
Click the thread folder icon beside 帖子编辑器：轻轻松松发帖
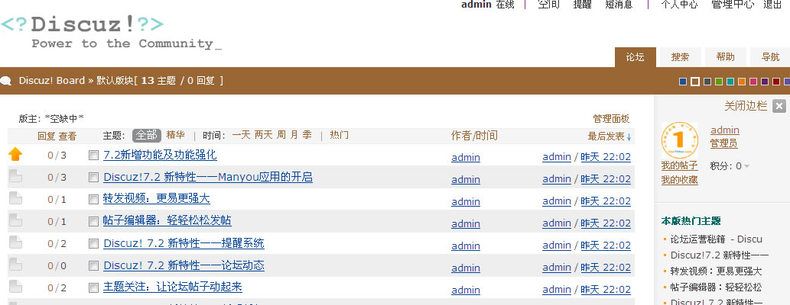click(15, 220)
